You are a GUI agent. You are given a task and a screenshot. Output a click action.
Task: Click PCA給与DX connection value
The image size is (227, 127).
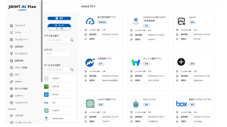click(x=153, y=121)
